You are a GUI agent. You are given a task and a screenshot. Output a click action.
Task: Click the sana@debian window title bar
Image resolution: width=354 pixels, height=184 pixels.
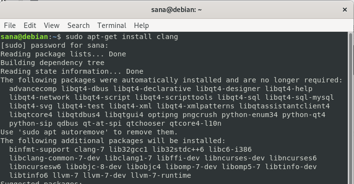pyautogui.click(x=176, y=10)
